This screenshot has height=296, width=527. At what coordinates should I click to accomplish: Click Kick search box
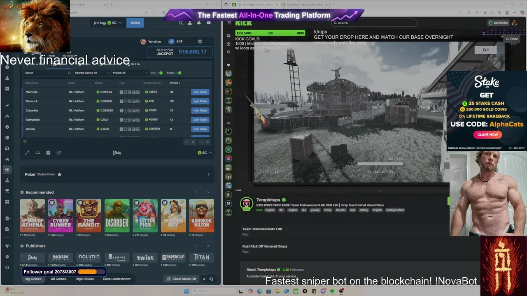tap(375, 23)
